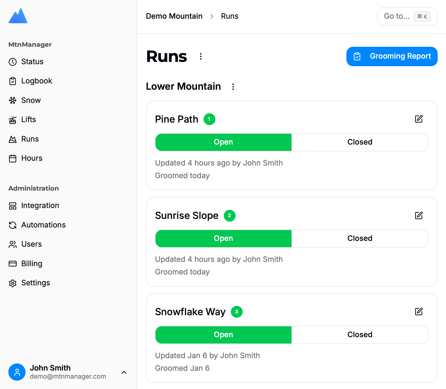Navigate to Demo Mountain breadcrumb
The image size is (446, 389).
[x=174, y=16]
